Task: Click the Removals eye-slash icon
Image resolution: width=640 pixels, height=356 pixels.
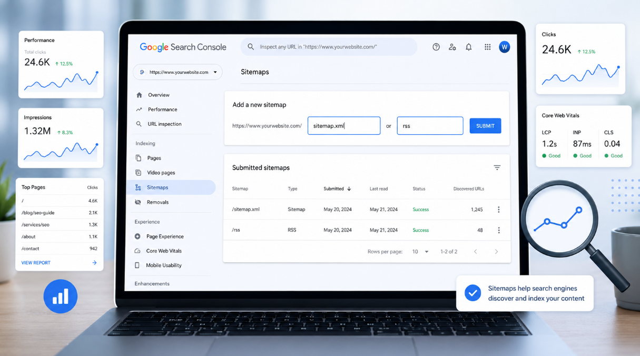Action: click(x=138, y=202)
